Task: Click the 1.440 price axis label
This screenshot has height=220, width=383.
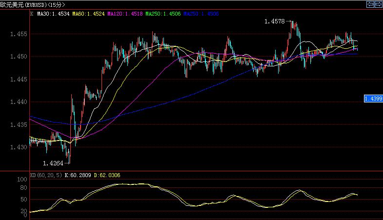Action: coord(19,102)
